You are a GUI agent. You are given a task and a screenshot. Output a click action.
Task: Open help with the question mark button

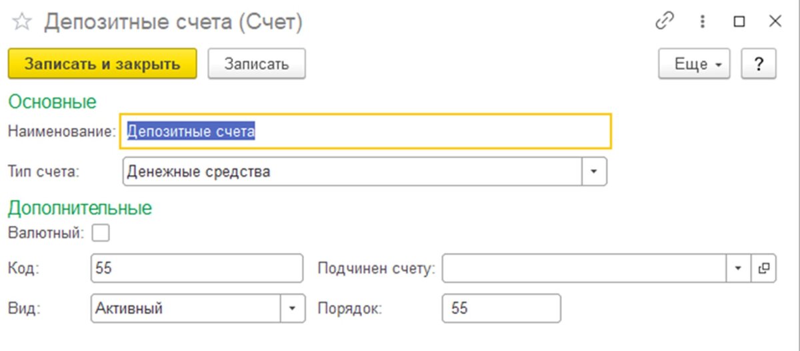point(758,65)
